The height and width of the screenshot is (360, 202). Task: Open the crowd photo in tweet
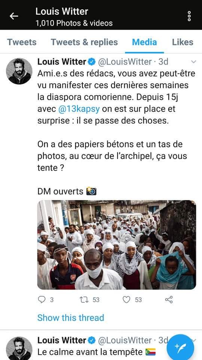[117, 245]
